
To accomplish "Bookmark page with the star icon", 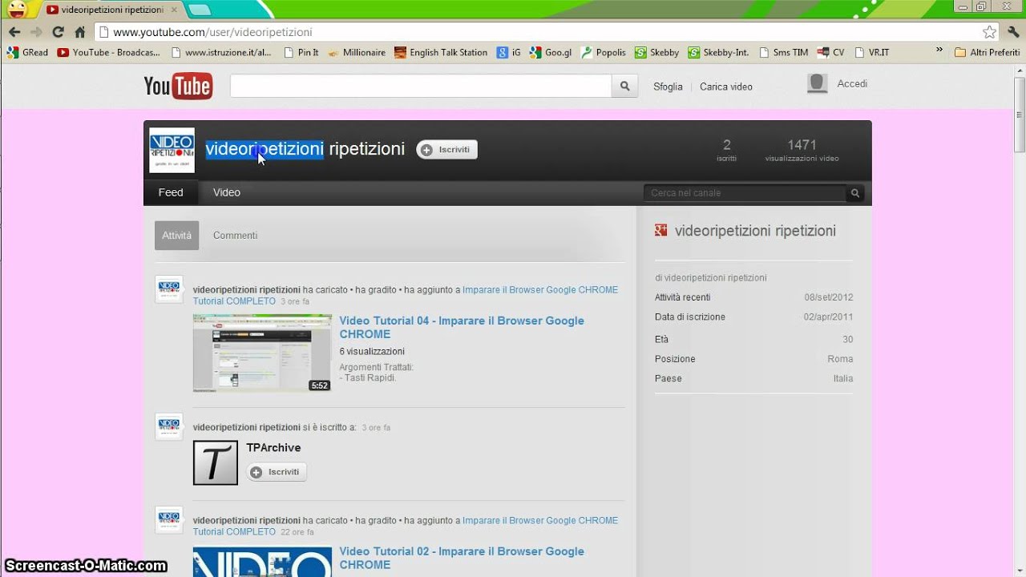I will tap(989, 32).
